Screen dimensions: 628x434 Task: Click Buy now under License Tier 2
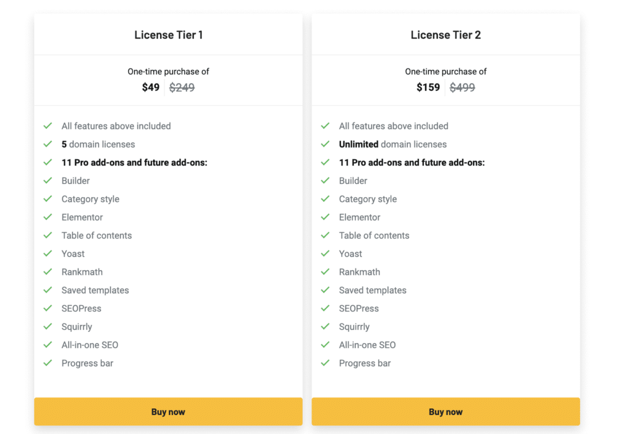tap(446, 412)
